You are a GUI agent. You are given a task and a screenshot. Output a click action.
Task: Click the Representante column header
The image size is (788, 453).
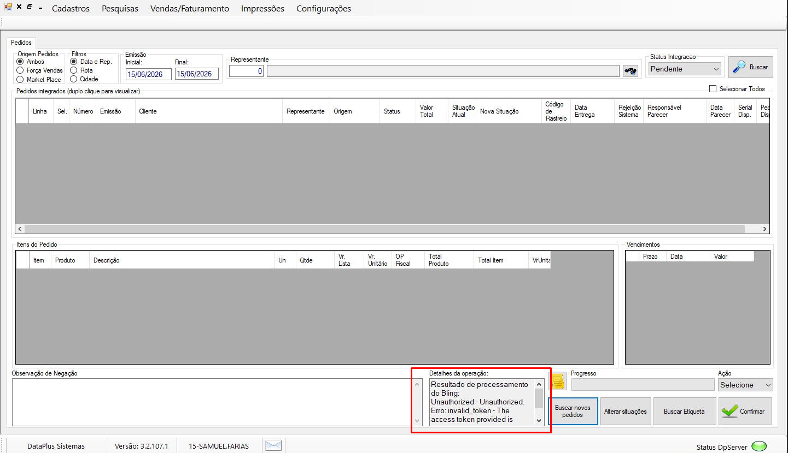coord(306,111)
